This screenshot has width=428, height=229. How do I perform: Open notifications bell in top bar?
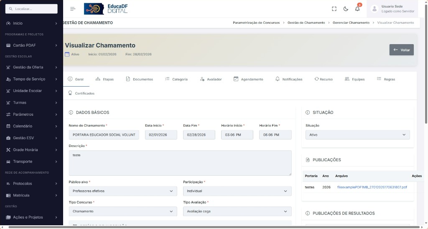(x=357, y=9)
